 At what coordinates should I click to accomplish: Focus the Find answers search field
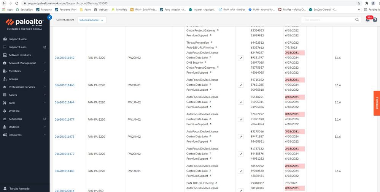coord(328,20)
